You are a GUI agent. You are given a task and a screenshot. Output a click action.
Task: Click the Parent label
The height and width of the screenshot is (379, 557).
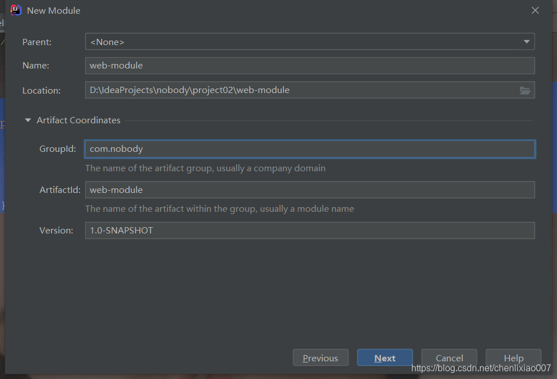pos(37,42)
